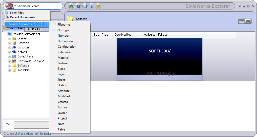Choose Created keyword from submenu
The width and height of the screenshot is (257, 137).
70,102
